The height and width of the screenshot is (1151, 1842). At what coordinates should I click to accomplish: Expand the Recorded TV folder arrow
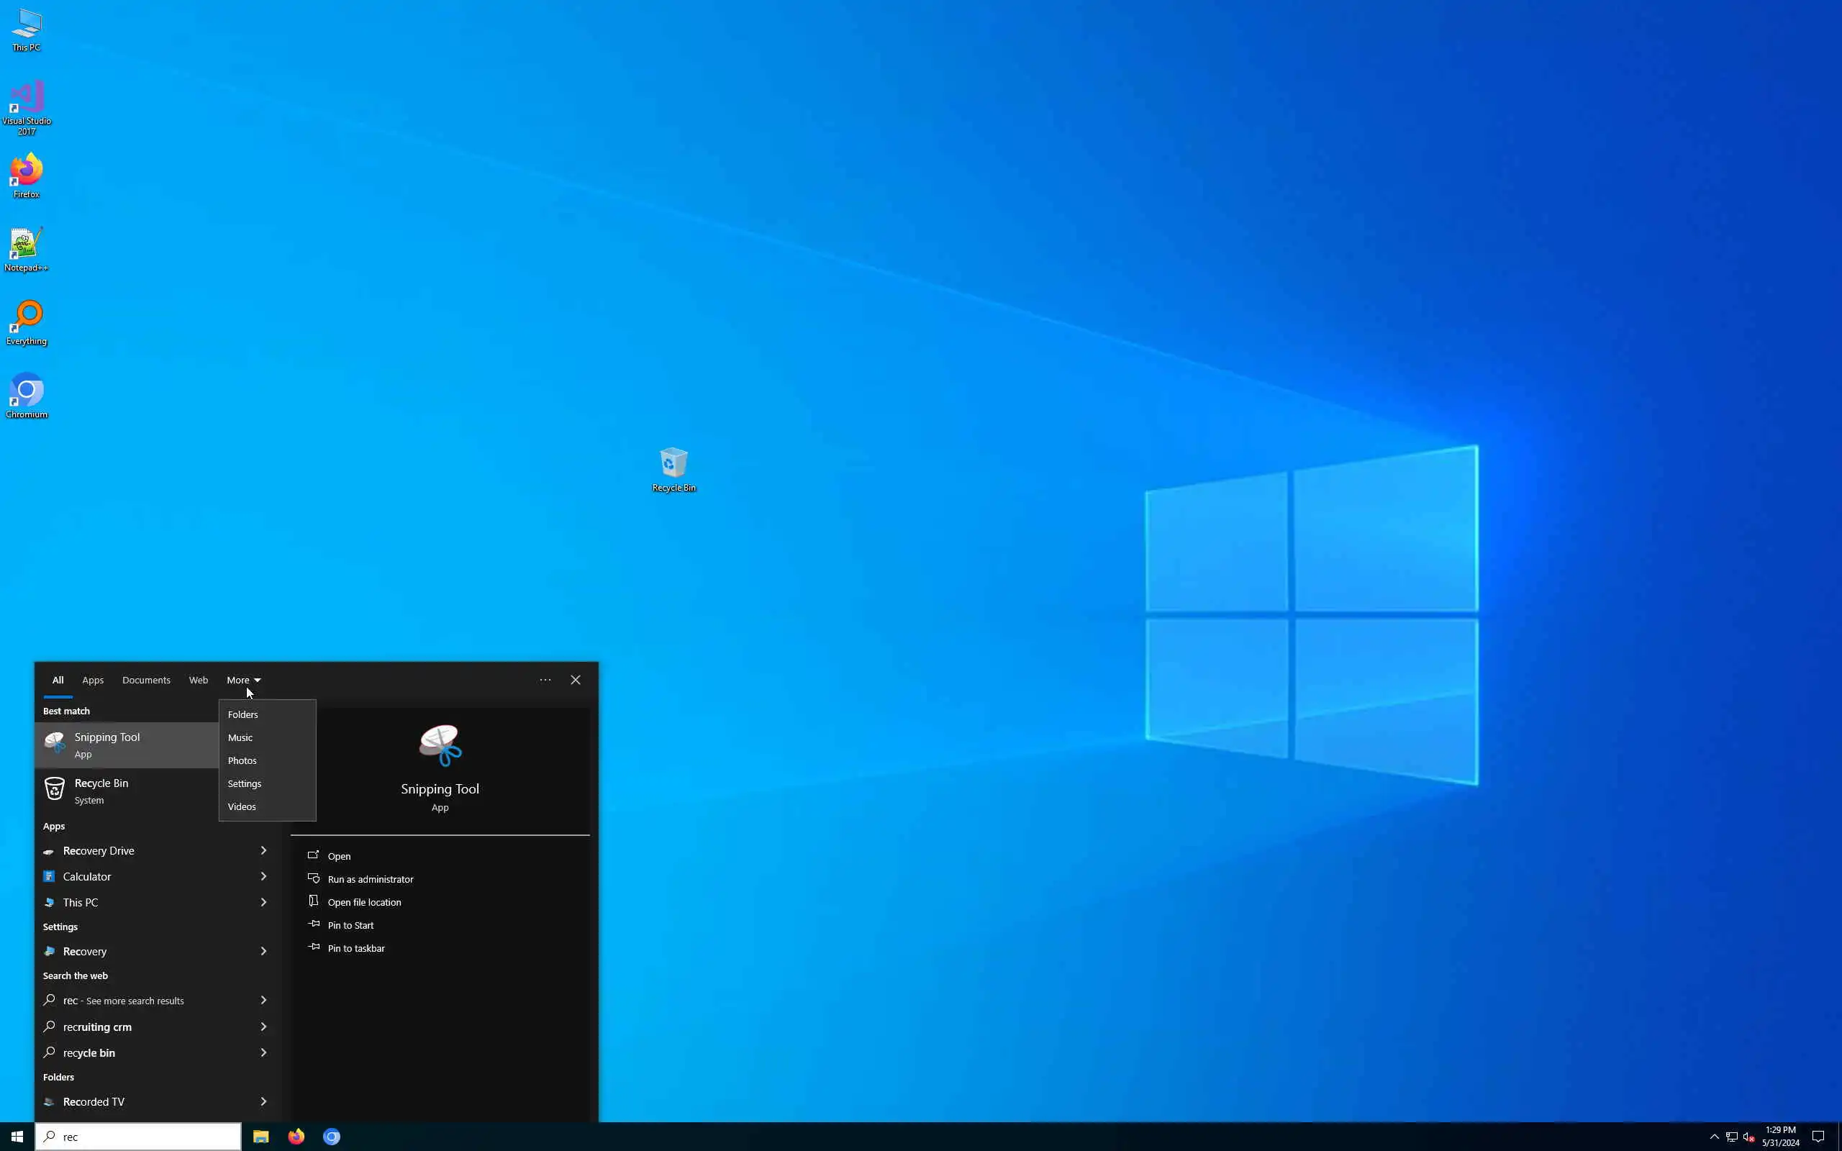(263, 1101)
